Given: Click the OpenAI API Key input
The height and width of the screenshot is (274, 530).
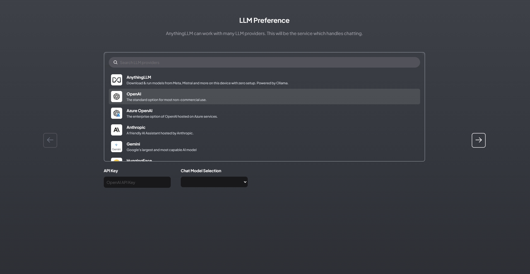Looking at the screenshot, I should [137, 182].
